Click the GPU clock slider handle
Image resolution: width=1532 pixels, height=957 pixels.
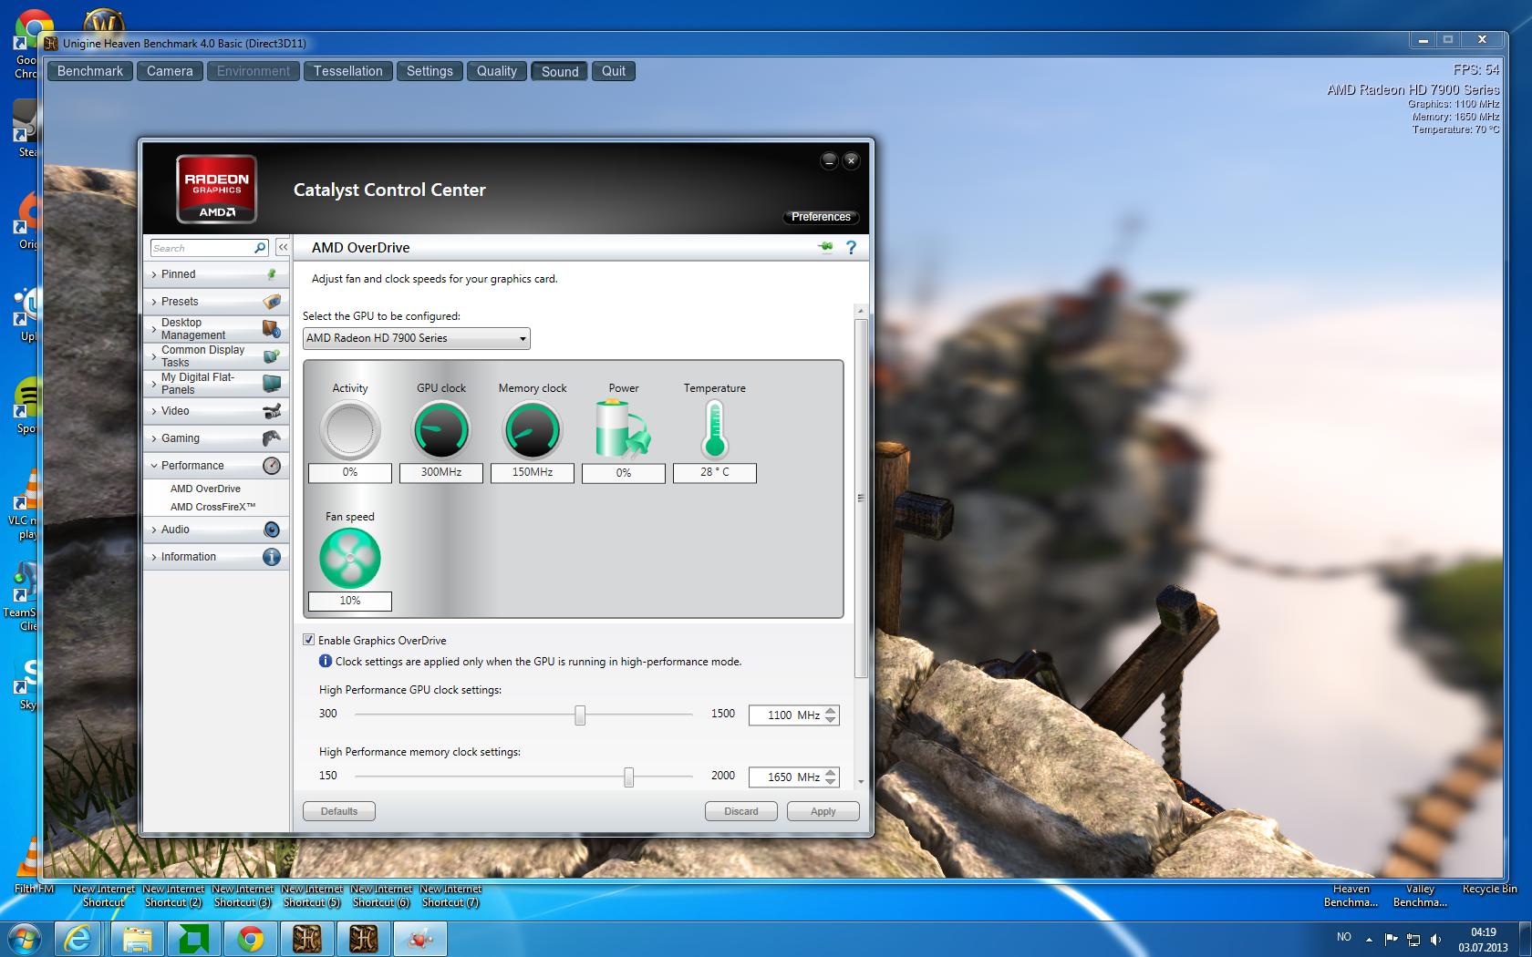[580, 715]
